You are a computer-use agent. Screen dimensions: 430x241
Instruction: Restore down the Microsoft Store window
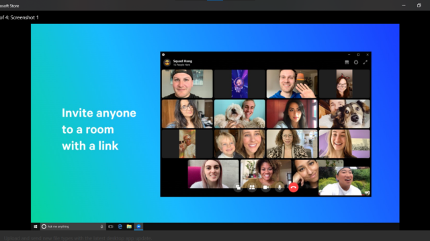pos(419,5)
